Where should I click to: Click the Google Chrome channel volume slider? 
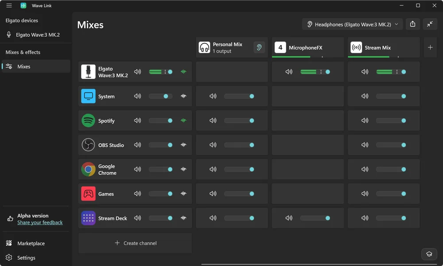[x=160, y=169]
